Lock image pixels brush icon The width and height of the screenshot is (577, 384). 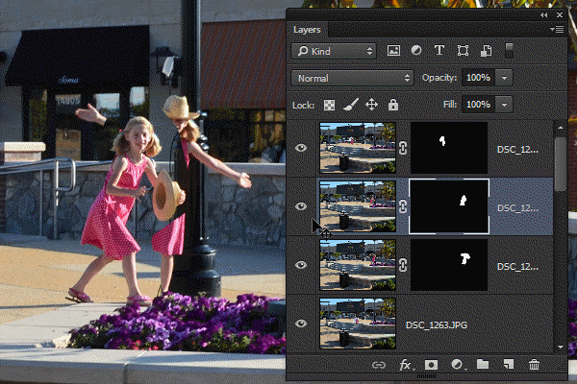tap(351, 105)
